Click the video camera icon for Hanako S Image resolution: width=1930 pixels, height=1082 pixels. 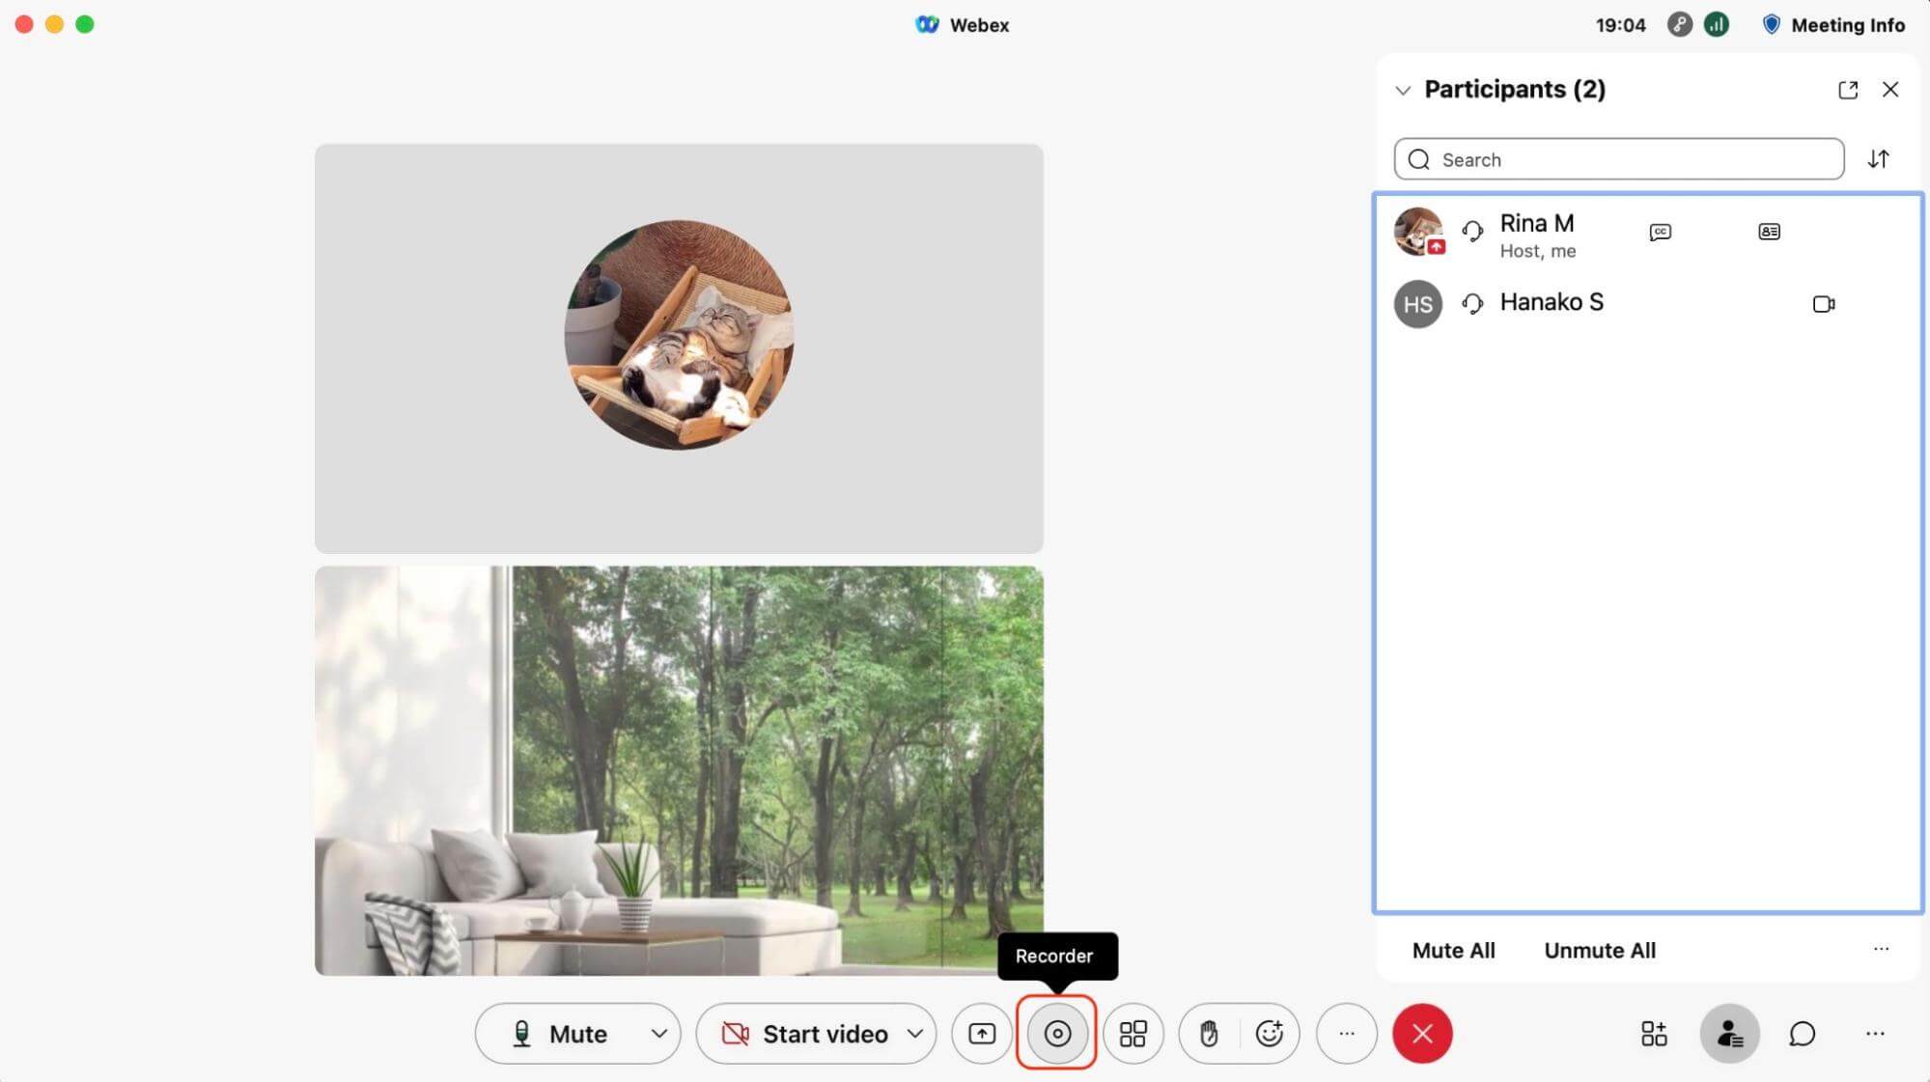click(x=1824, y=304)
